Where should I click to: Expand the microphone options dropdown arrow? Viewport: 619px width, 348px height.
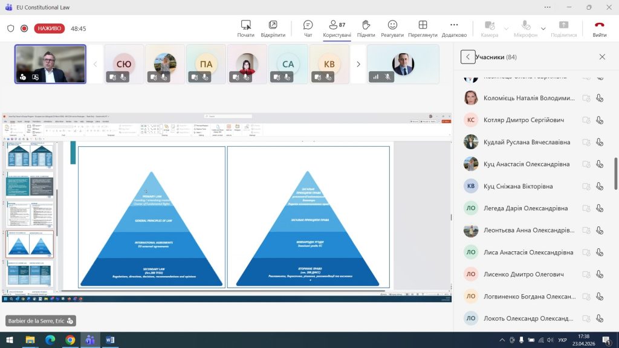pyautogui.click(x=543, y=28)
